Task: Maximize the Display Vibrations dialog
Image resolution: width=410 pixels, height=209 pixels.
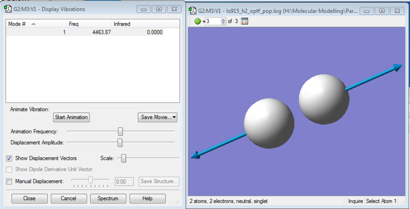Action: (159, 9)
